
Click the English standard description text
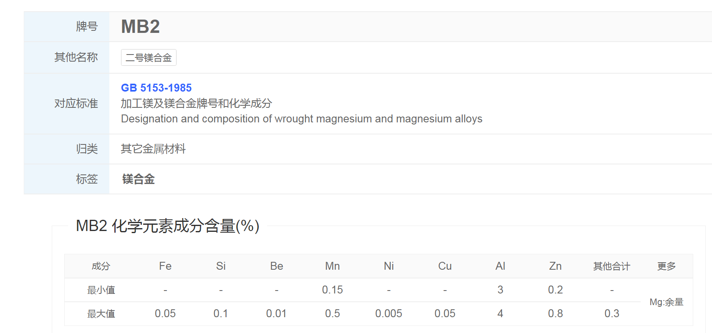point(301,119)
